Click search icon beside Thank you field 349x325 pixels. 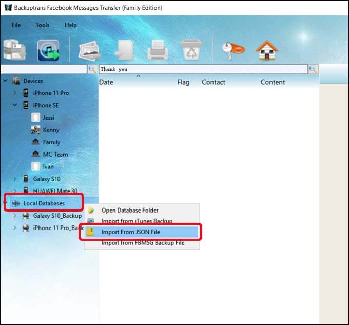pos(313,69)
